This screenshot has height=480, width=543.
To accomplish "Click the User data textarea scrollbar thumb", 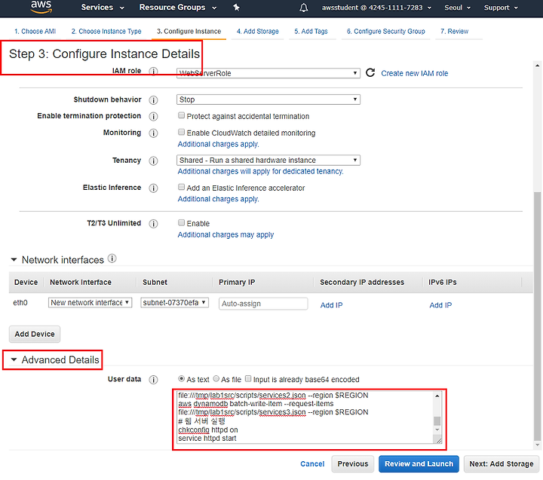I will pos(437,420).
